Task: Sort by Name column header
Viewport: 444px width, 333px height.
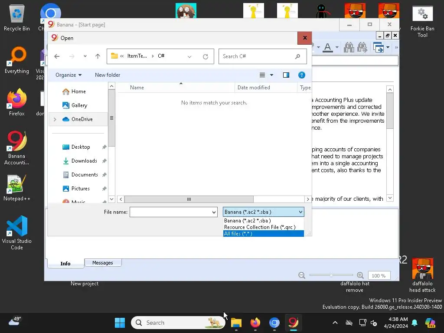Action: click(176, 88)
